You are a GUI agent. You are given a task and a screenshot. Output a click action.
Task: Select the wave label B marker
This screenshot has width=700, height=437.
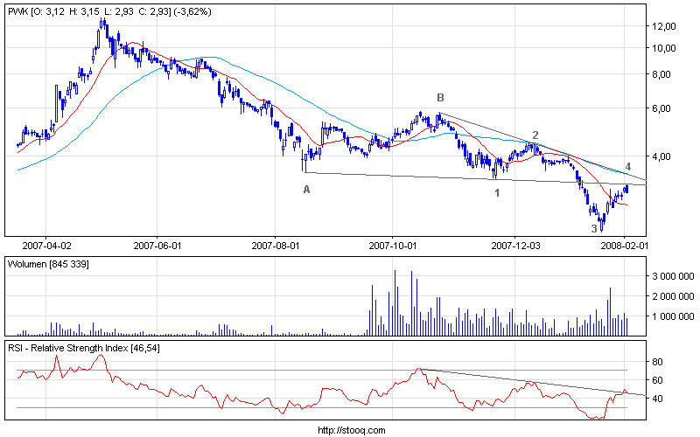(441, 98)
